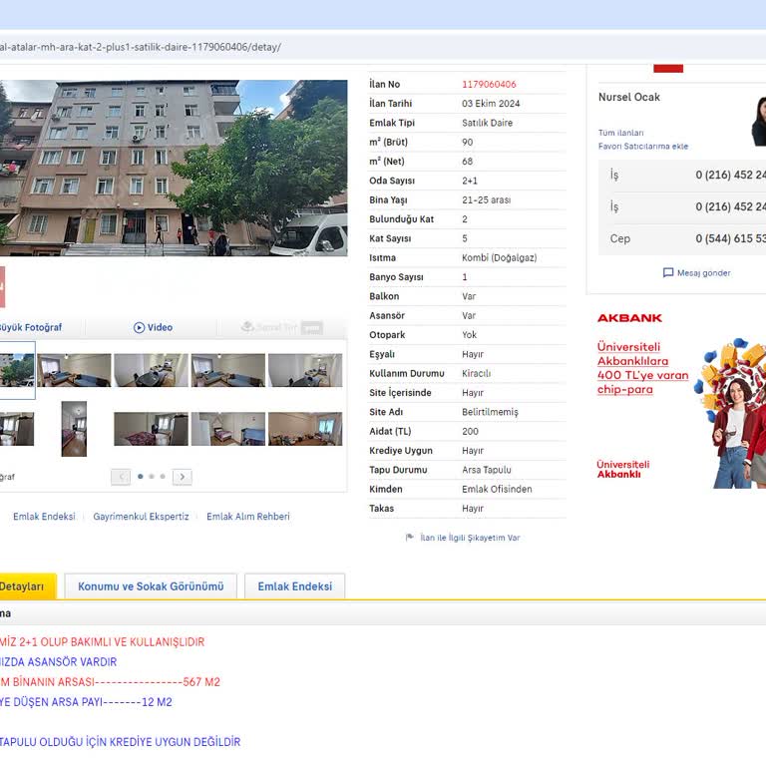Go to next thumbnail page arrow
This screenshot has width=766, height=766.
tap(183, 477)
